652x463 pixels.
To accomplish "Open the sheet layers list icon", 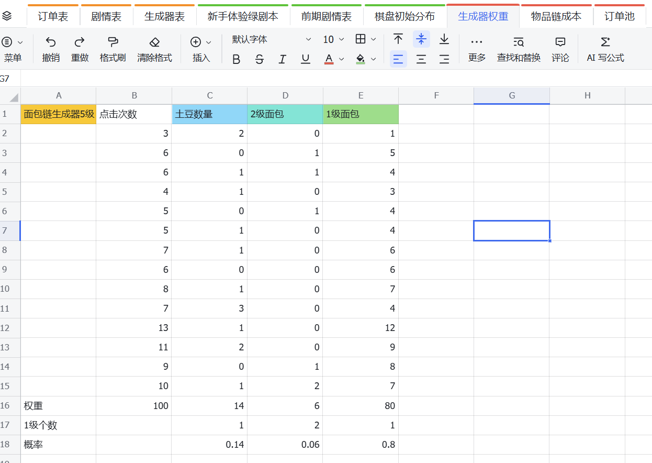I will (7, 16).
